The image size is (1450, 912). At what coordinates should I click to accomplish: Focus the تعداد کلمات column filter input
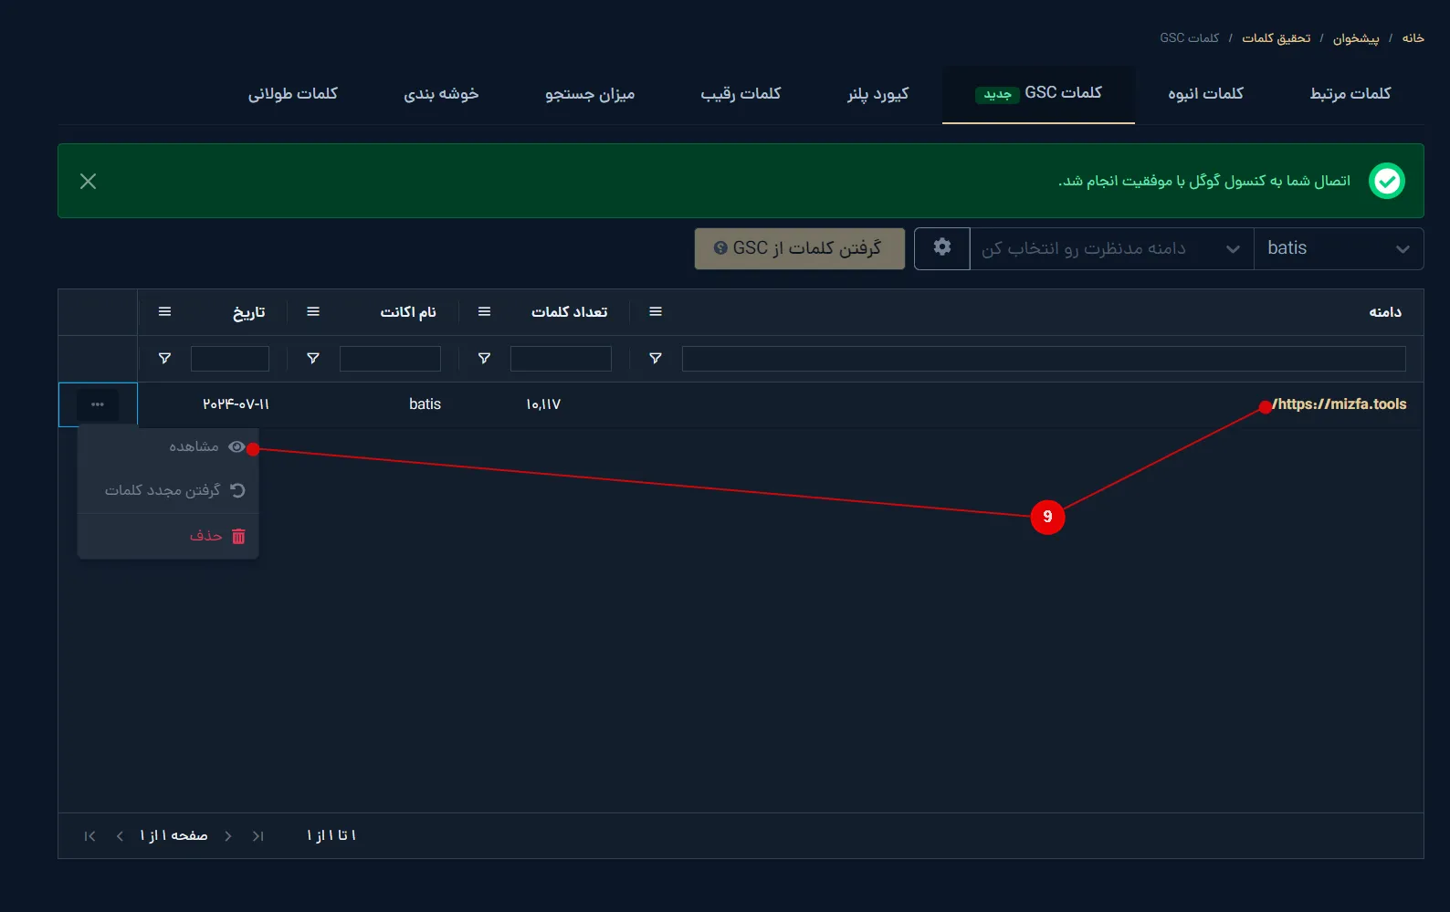tap(561, 359)
